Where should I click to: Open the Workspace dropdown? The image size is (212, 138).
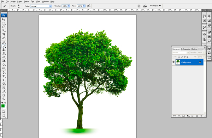[x=155, y=6]
